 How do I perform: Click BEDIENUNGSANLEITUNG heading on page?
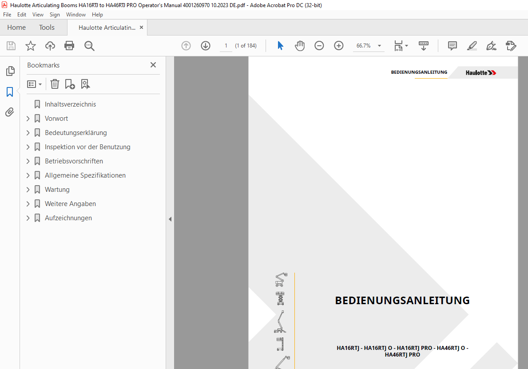tap(402, 300)
